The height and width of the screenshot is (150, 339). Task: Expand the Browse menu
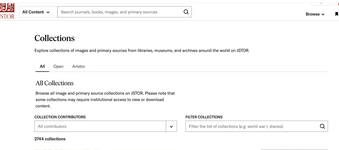(315, 14)
